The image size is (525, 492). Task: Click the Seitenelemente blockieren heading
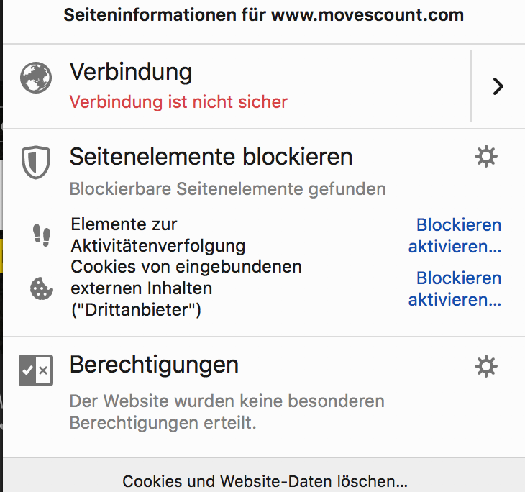coord(211,156)
